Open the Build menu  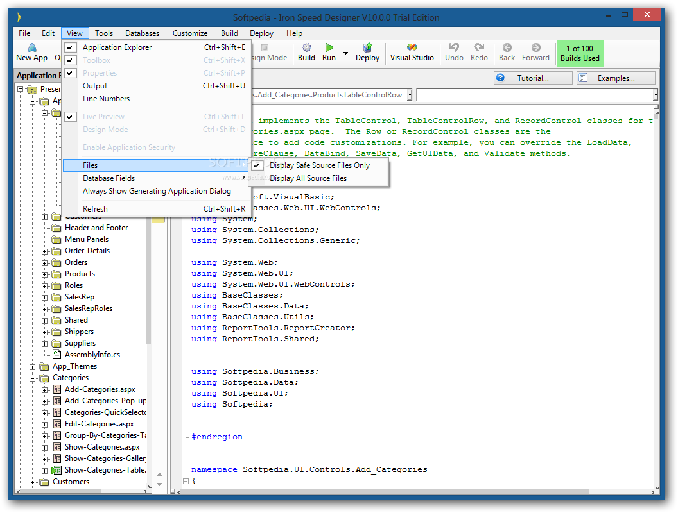229,33
